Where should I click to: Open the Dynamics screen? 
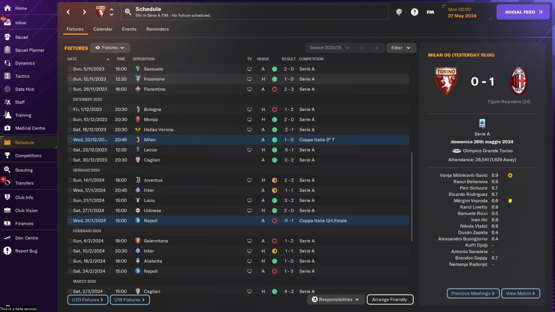25,63
